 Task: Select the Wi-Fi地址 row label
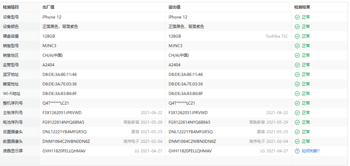(12, 94)
